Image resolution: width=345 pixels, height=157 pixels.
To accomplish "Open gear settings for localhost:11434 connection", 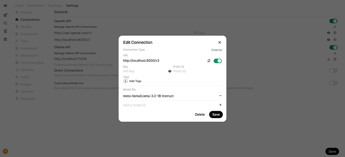I will (x=335, y=59).
